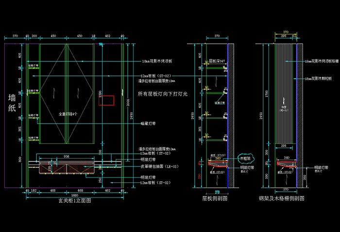Click the red light strip in 层板侧剖图
Image resolution: width=340 pixels, height=232 pixels.
point(217,167)
